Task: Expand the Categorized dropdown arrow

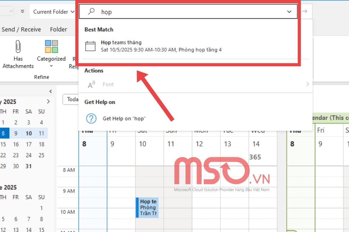Action: coord(51,66)
